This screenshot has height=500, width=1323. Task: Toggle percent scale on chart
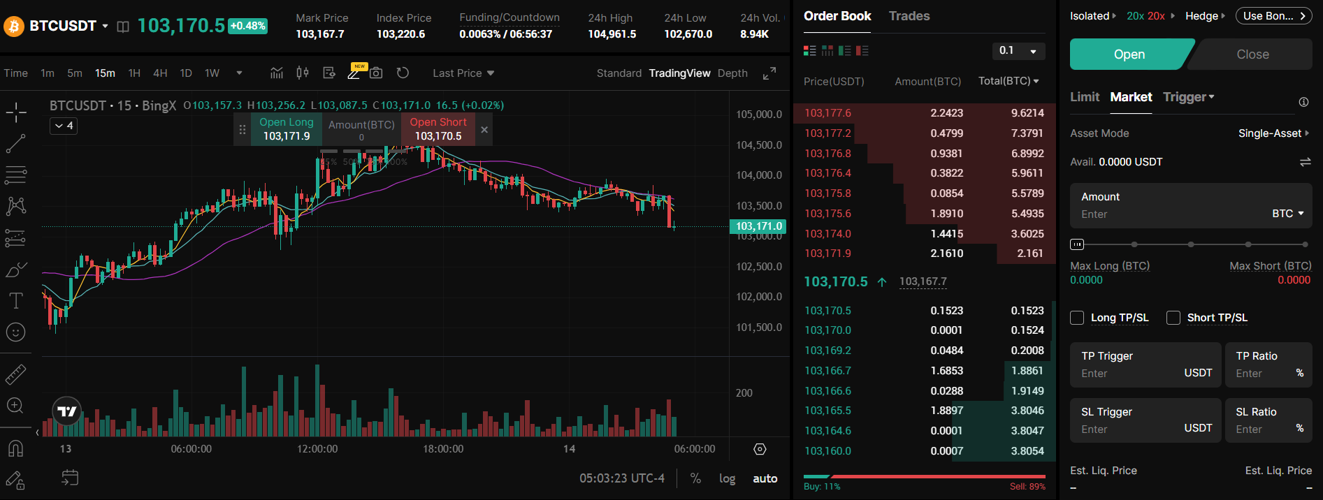pyautogui.click(x=695, y=478)
